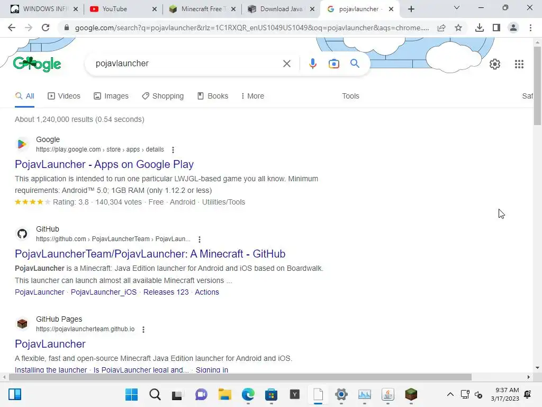The image size is (542, 407).
Task: Expand the More search filters
Action: click(x=252, y=96)
